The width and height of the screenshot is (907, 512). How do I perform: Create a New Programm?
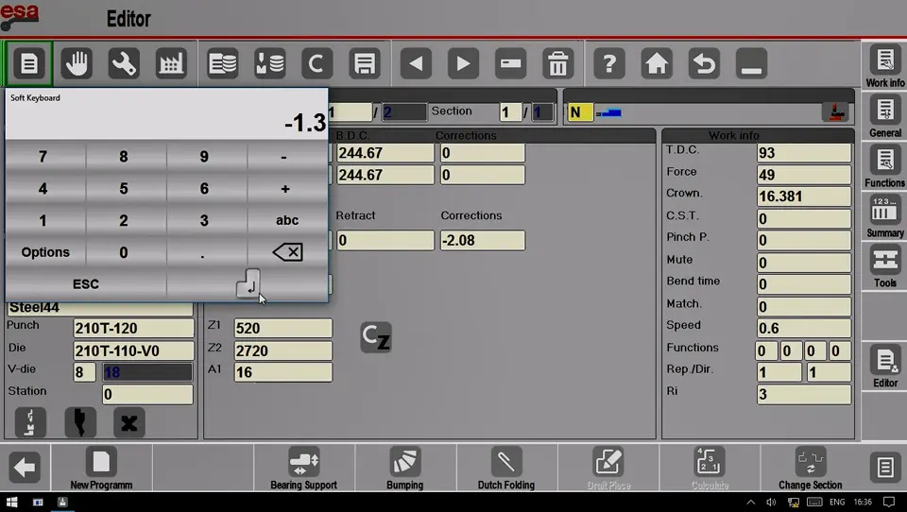101,469
